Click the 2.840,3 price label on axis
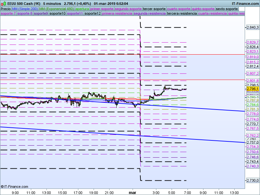The height and width of the screenshot is (195, 260). pos(253,28)
